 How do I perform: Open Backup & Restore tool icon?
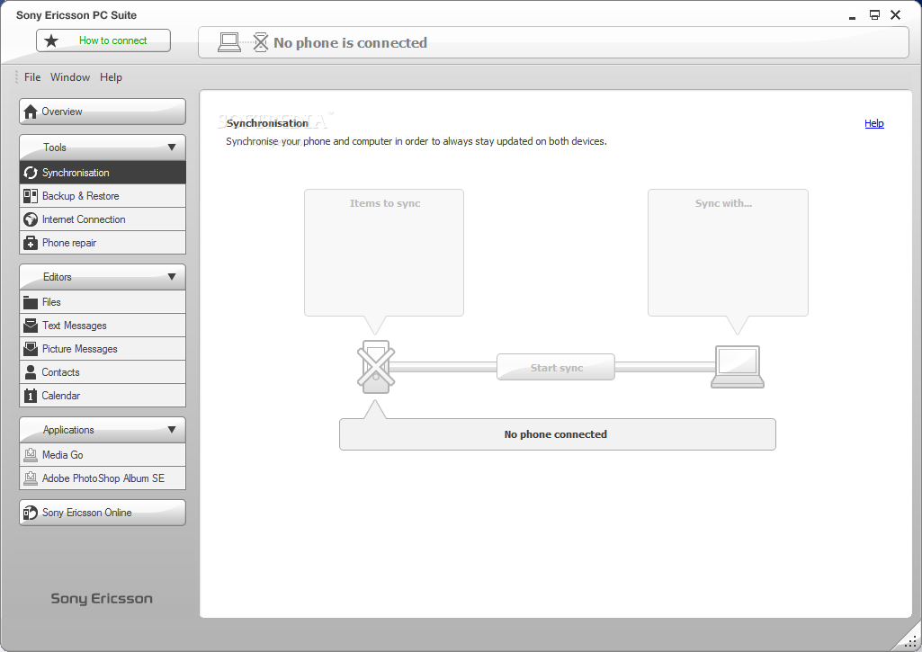[31, 196]
